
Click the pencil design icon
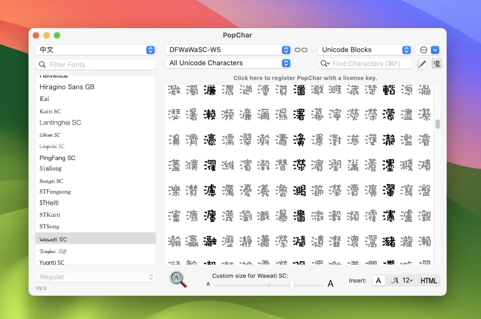421,64
